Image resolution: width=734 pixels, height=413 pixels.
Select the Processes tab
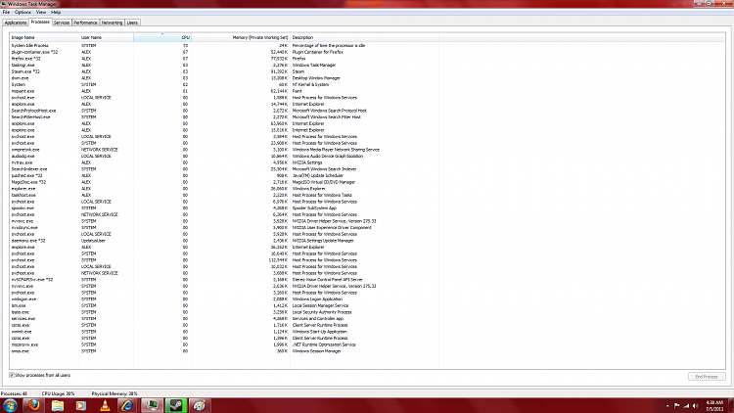tap(40, 22)
